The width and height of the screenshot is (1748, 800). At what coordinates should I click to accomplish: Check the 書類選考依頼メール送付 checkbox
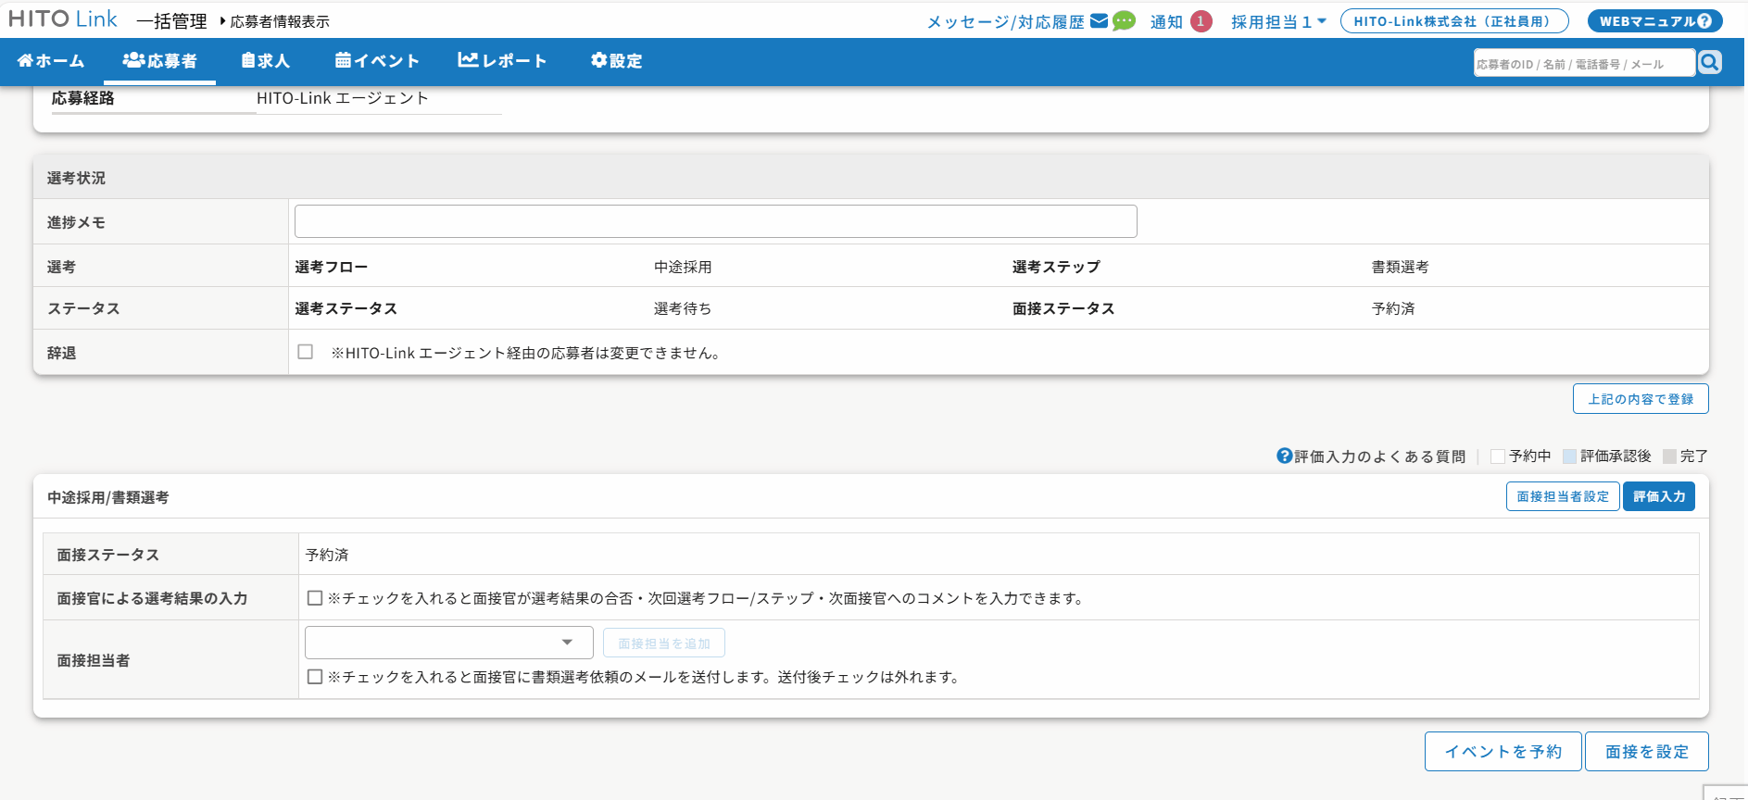click(315, 677)
